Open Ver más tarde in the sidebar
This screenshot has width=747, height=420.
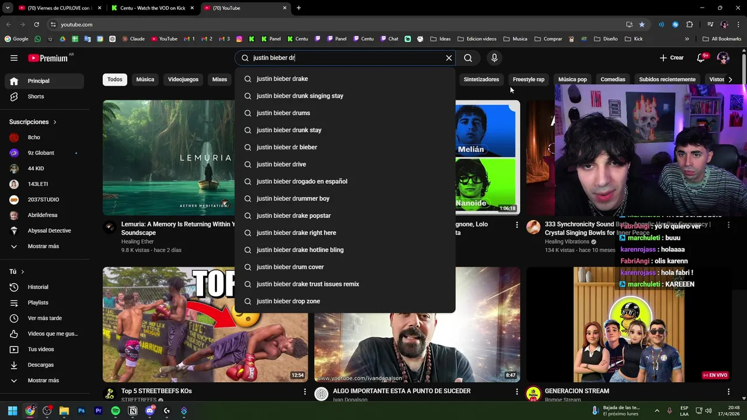click(x=45, y=318)
